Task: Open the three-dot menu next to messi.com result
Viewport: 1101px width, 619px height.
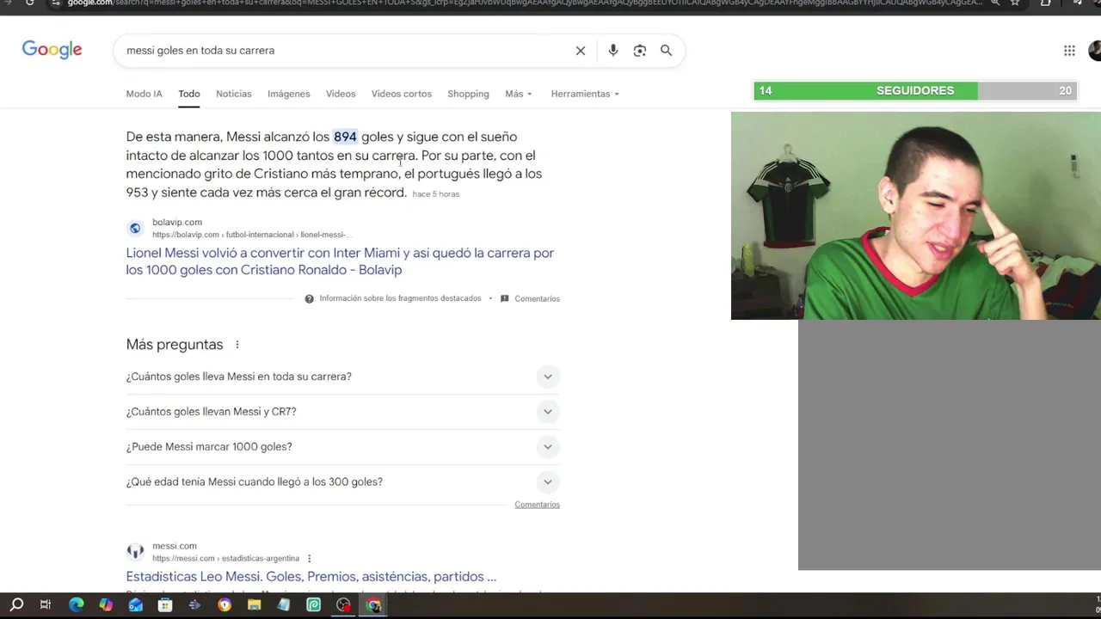Action: (x=310, y=559)
